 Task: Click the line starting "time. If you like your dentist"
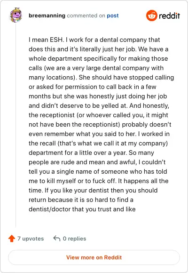point(93,190)
